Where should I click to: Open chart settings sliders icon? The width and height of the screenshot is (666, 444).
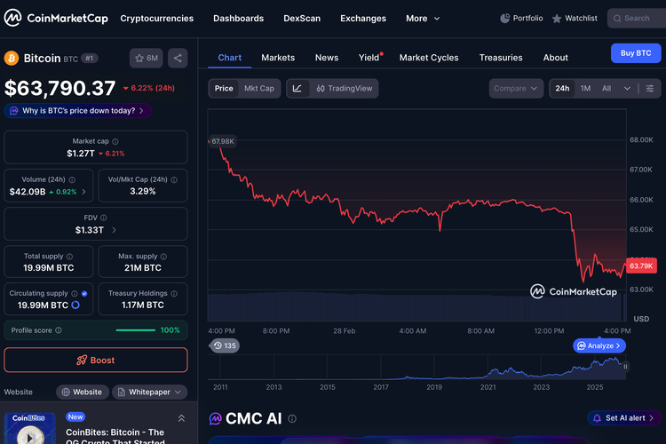coord(650,89)
